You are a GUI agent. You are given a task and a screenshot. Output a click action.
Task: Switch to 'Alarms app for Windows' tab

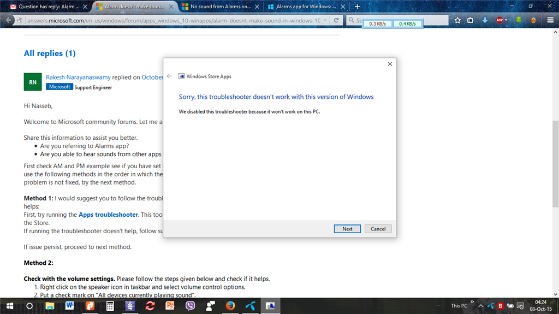(x=306, y=7)
